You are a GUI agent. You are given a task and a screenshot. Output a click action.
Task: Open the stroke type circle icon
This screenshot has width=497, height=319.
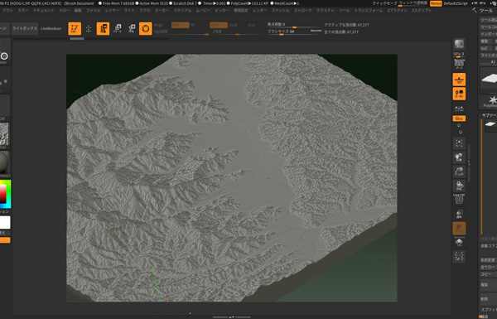(4, 56)
